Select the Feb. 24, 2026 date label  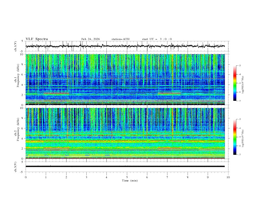91,39
